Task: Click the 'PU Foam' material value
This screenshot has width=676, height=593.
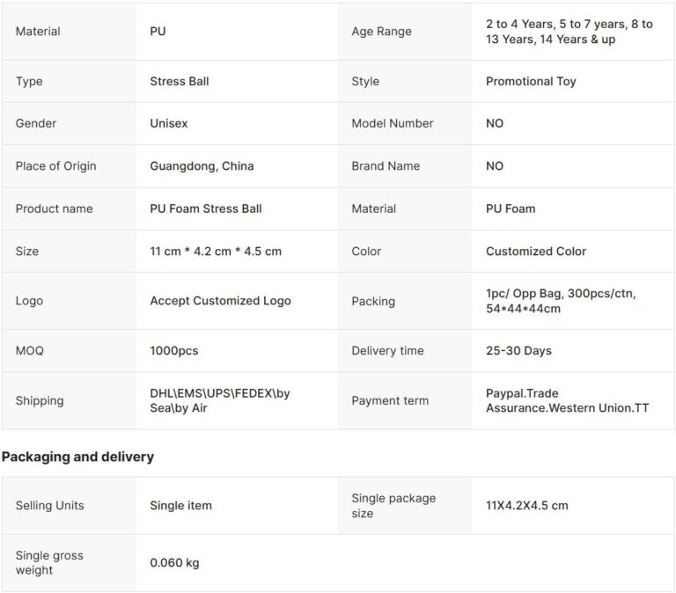Action: (x=511, y=209)
